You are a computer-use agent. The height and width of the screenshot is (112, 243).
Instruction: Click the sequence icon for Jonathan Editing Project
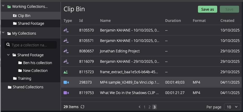(x=66, y=51)
